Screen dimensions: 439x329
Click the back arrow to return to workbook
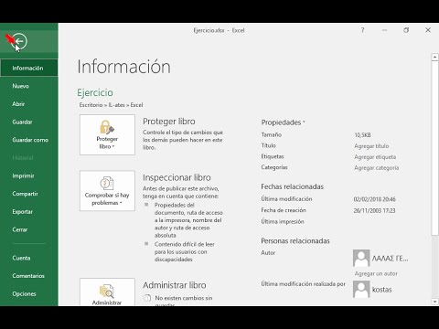pyautogui.click(x=19, y=41)
